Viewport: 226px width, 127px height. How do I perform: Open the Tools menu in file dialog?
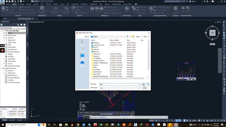tap(146, 37)
